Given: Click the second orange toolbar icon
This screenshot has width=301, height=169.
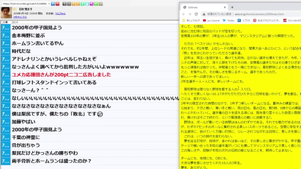Looking at the screenshot, I should point(78,4).
